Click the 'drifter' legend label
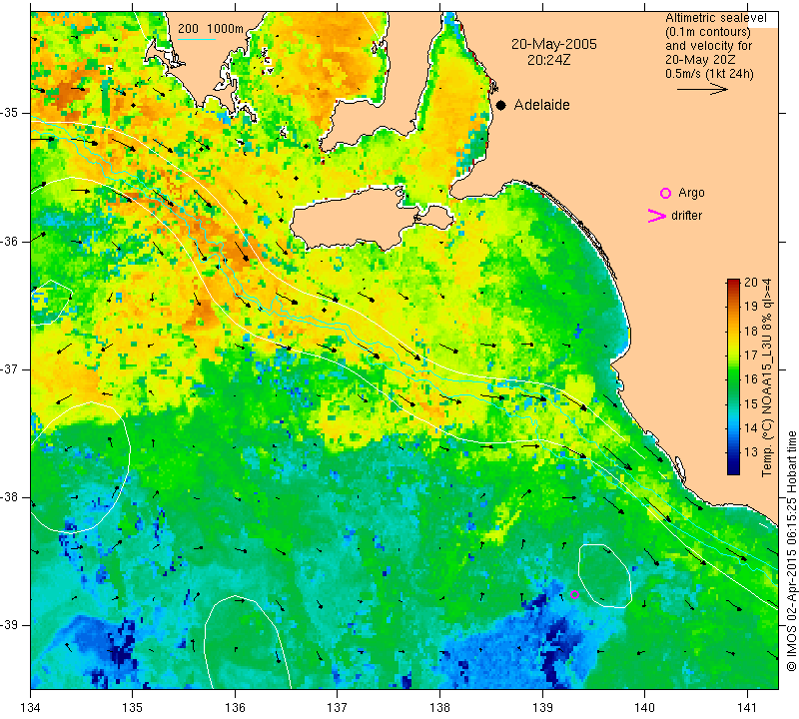The image size is (799, 719). pos(686,216)
